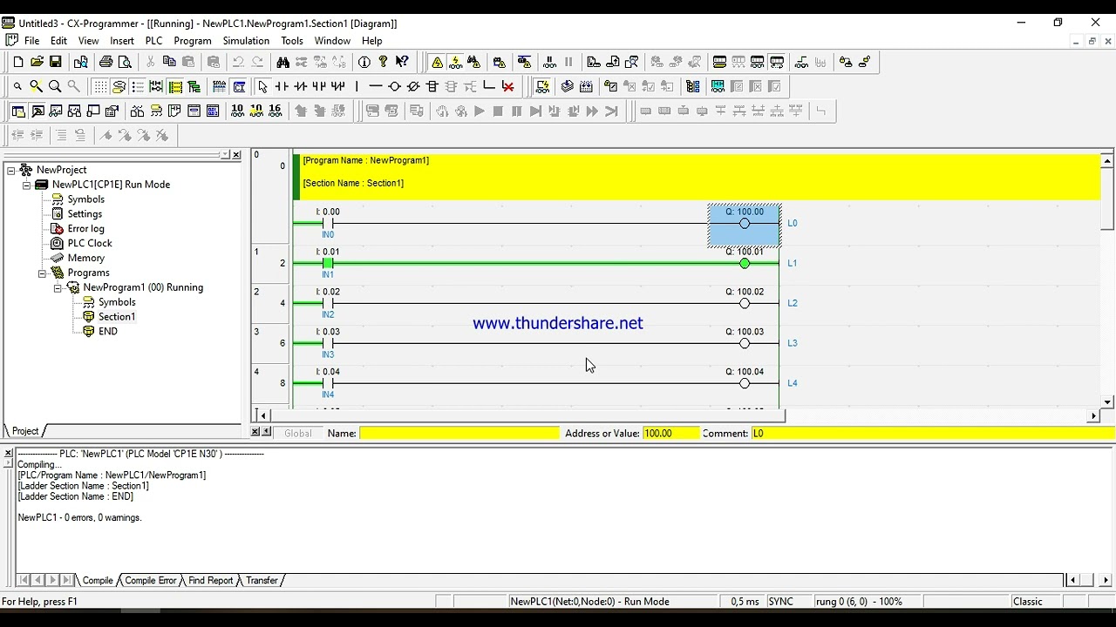1116x627 pixels.
Task: Collapse the NewProject tree node
Action: [11, 170]
